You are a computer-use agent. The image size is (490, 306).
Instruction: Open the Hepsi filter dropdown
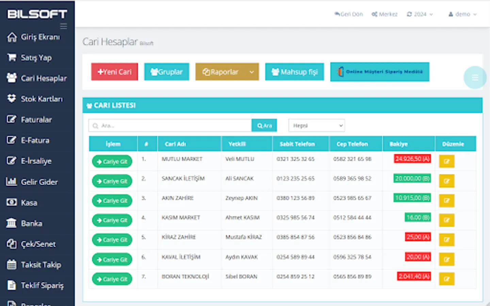[x=316, y=125]
